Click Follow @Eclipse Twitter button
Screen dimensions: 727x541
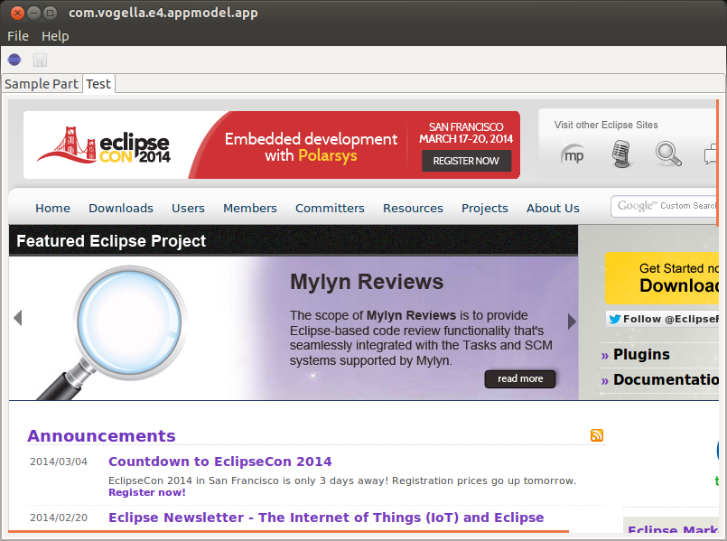pos(663,319)
